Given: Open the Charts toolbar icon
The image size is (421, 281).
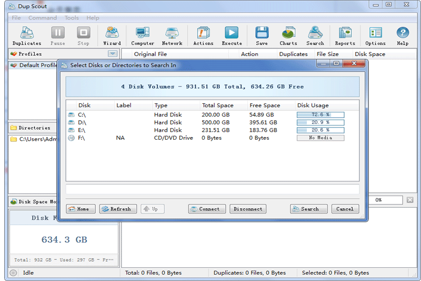Looking at the screenshot, I should tap(288, 36).
